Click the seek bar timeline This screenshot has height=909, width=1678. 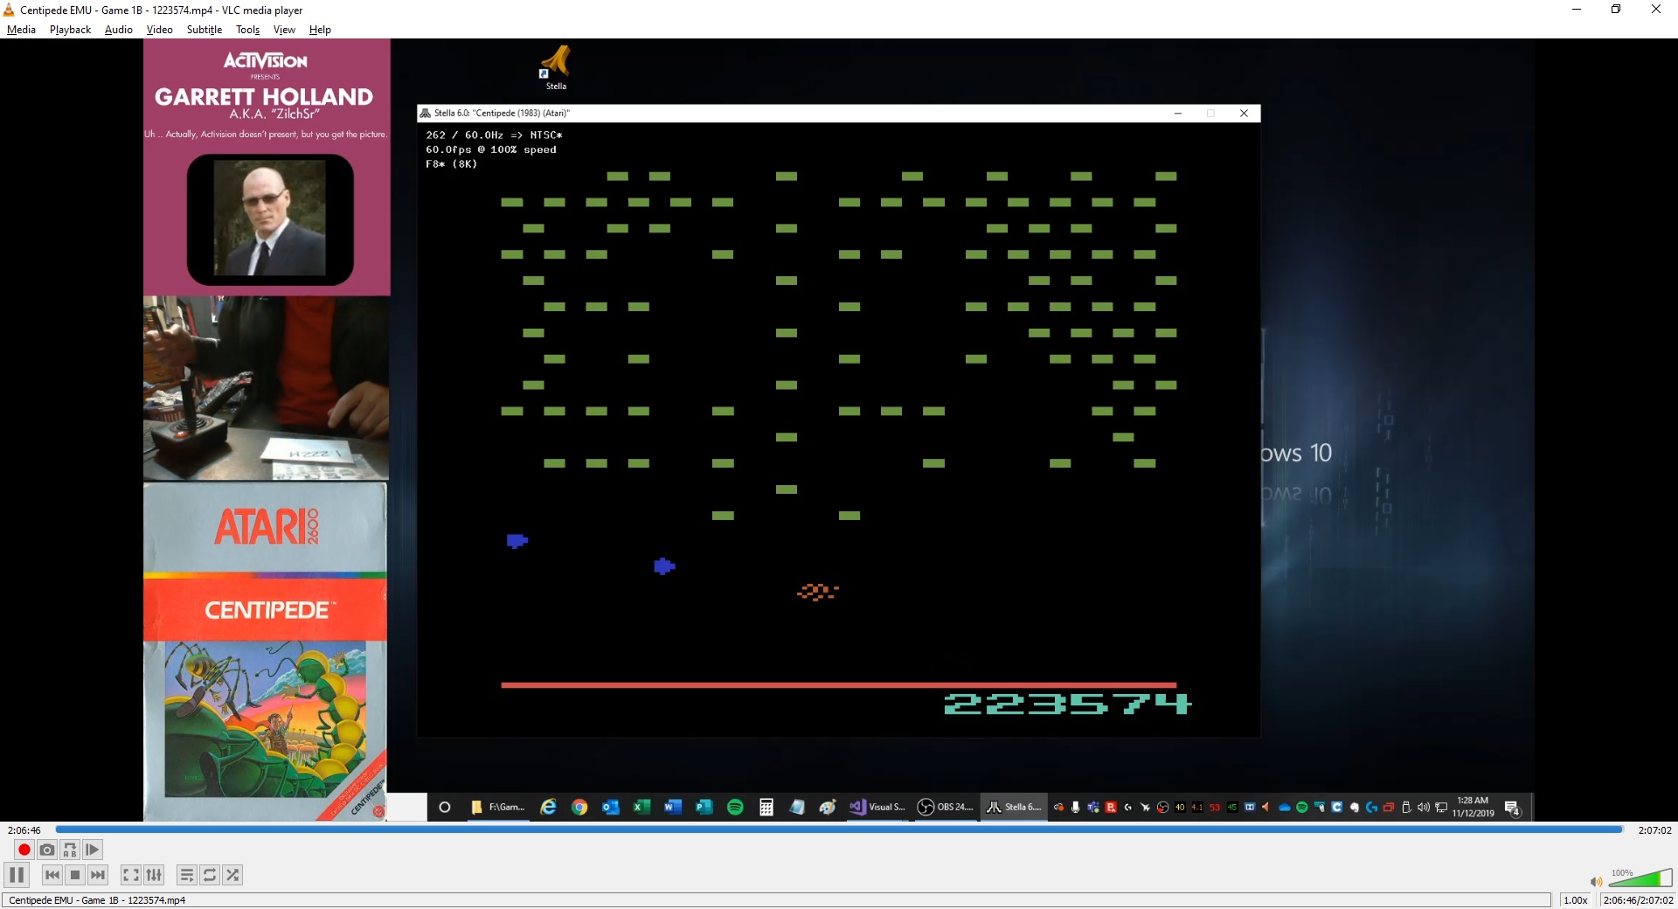(x=839, y=829)
